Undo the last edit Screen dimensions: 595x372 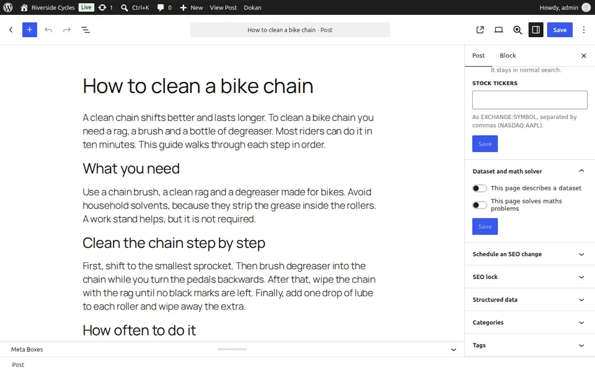pos(48,30)
